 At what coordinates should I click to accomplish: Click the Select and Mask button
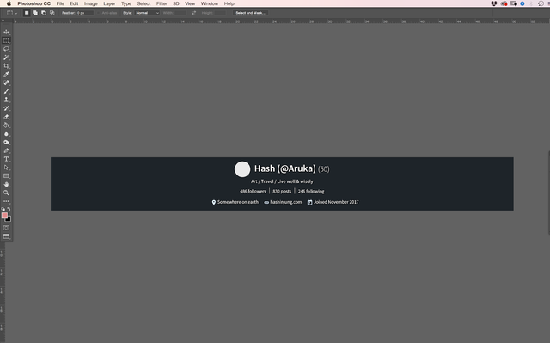coord(250,13)
